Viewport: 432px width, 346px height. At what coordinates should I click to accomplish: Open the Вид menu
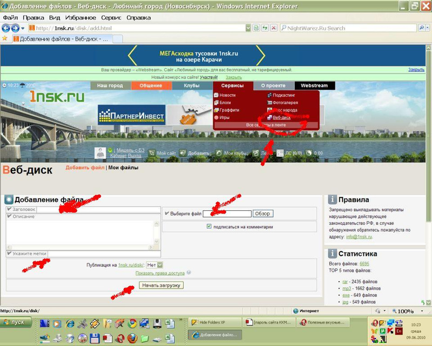(x=55, y=18)
